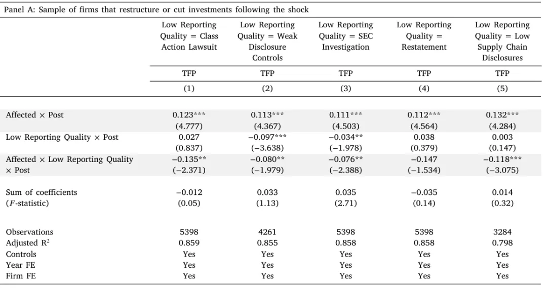
Task: Click the F-statistic value (2.71)
Action: point(345,203)
